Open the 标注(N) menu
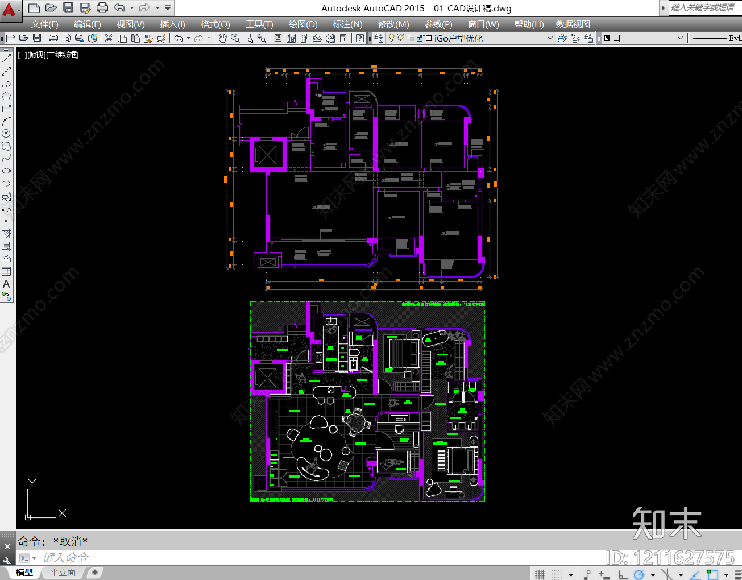This screenshot has height=580, width=742. coord(347,24)
